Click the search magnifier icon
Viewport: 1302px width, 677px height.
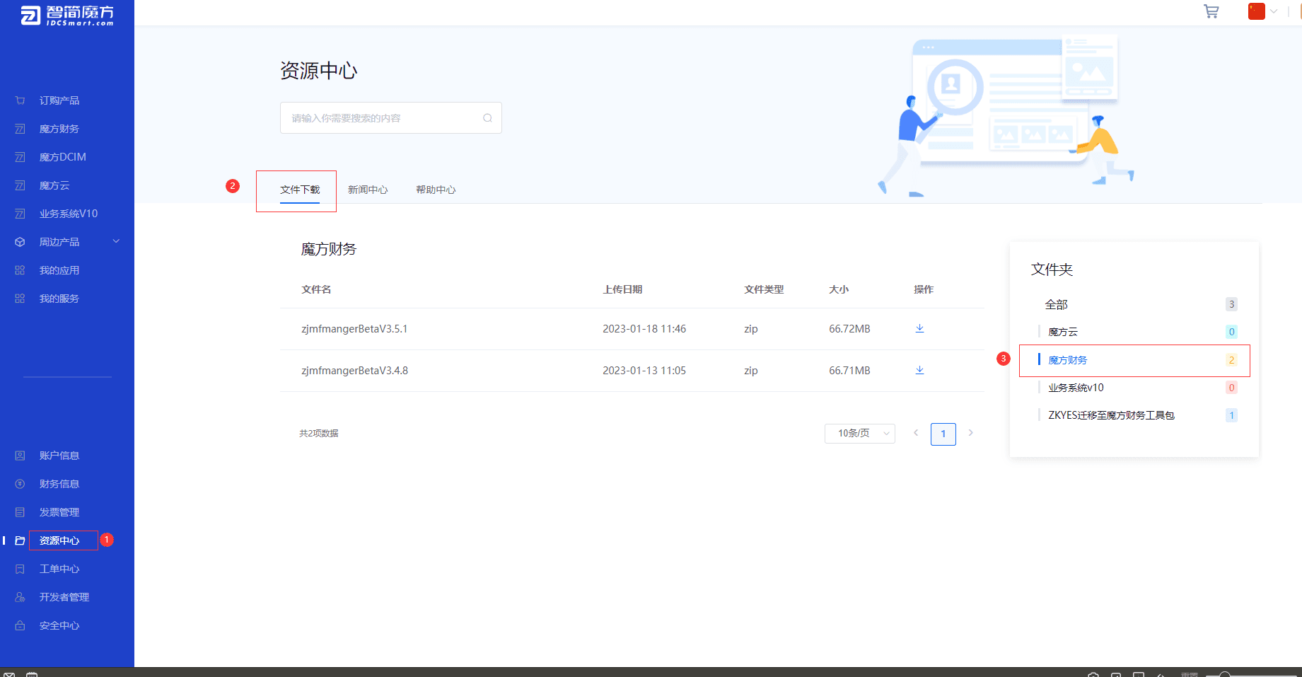pyautogui.click(x=487, y=118)
